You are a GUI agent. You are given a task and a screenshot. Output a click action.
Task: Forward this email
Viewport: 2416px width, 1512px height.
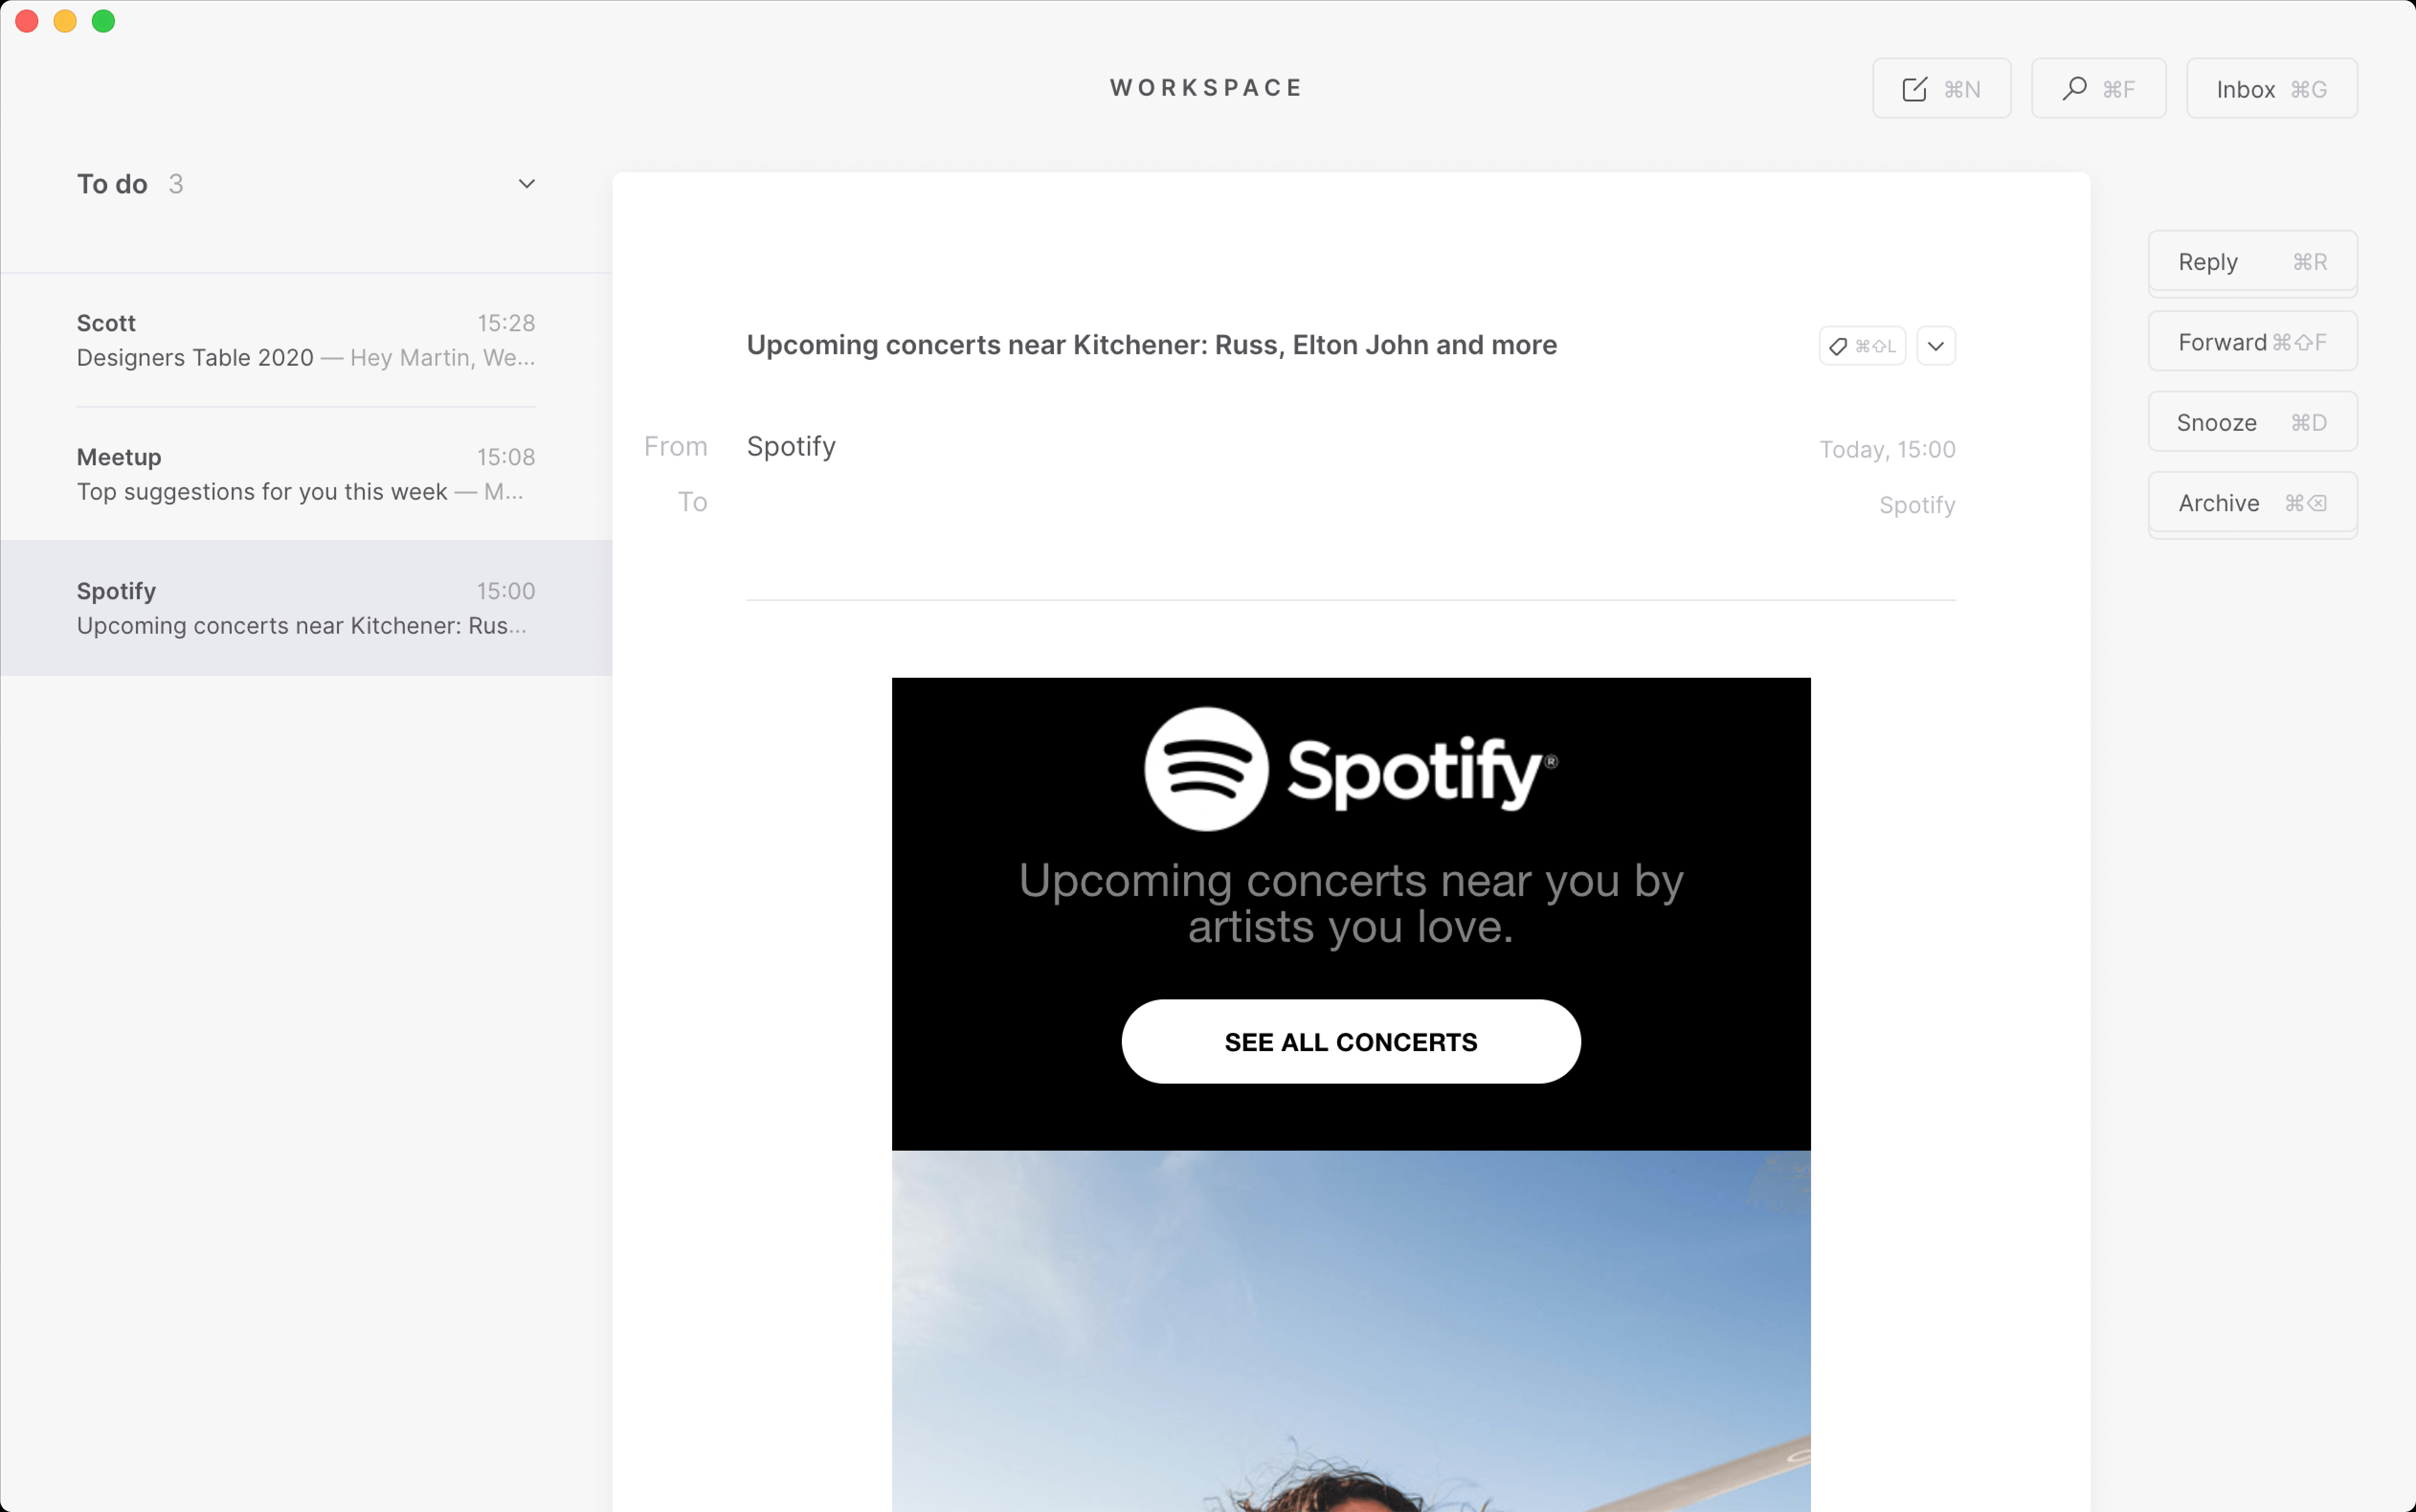pos(2251,341)
